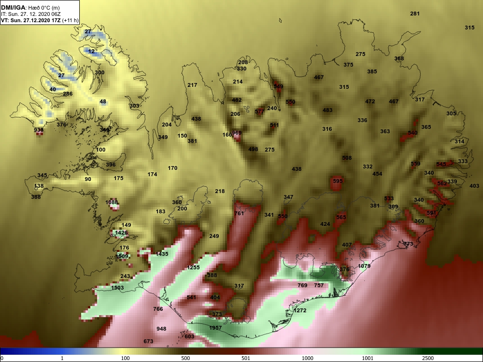
Task: Select the map value 769
Action: pyautogui.click(x=302, y=285)
